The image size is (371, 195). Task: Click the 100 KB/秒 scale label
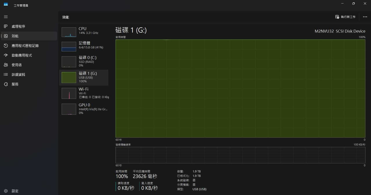click(359, 144)
